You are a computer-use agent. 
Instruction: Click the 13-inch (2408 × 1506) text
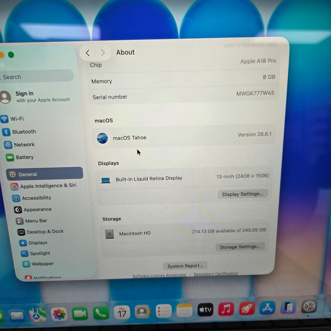(242, 176)
